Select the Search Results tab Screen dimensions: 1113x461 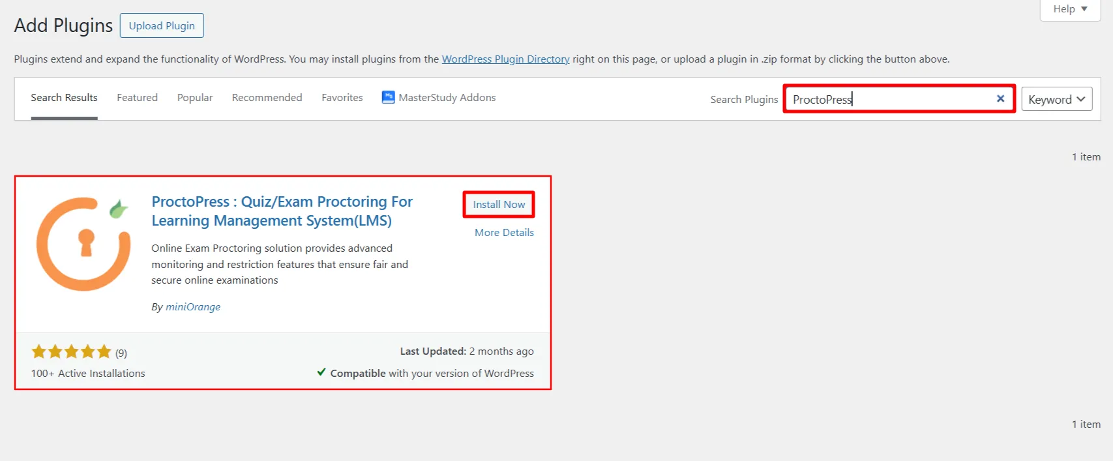pos(64,97)
